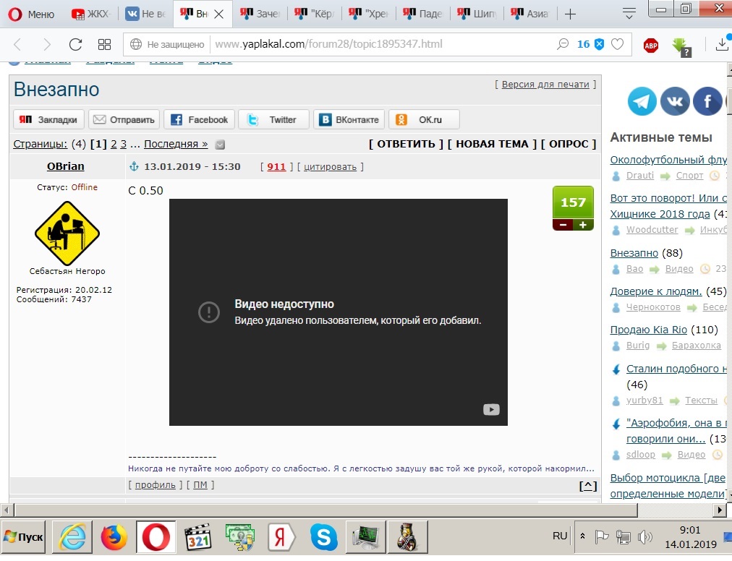Open the ПМ private message link
The height and width of the screenshot is (561, 732).
point(200,485)
